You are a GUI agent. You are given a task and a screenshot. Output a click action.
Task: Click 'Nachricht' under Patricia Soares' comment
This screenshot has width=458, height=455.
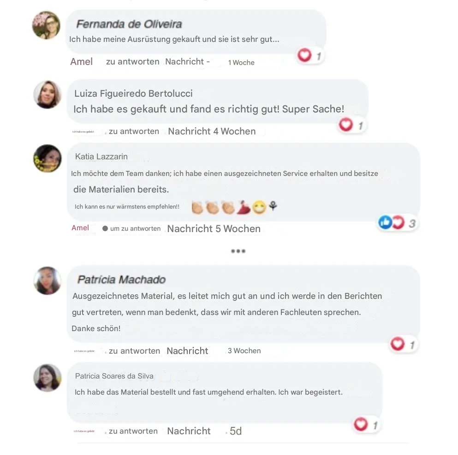coord(189,431)
